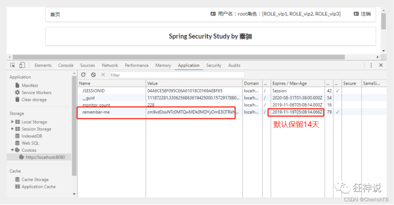Switch to the Console tab
Viewport: 394px width, 205px height.
[66, 65]
